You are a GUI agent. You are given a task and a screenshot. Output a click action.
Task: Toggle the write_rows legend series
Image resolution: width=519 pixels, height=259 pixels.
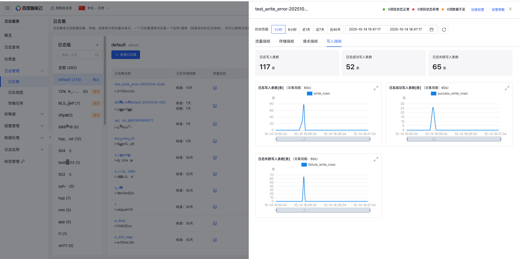[x=318, y=94]
